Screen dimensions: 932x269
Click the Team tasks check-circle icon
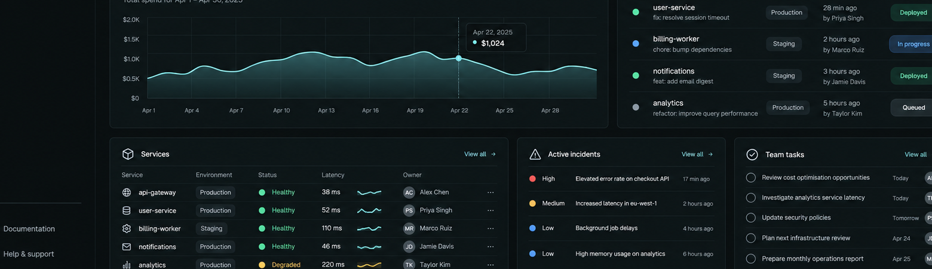click(752, 154)
